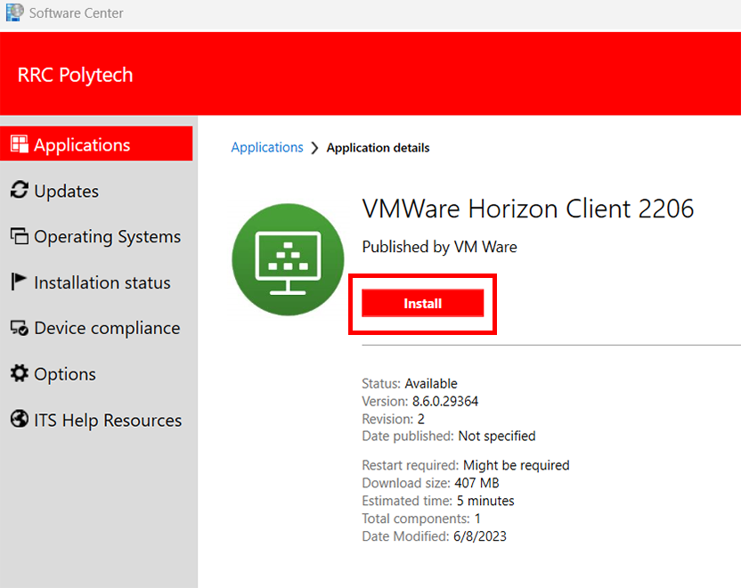The width and height of the screenshot is (741, 588).
Task: Click the VMWare Horizon Client 2206 heading
Action: click(527, 208)
